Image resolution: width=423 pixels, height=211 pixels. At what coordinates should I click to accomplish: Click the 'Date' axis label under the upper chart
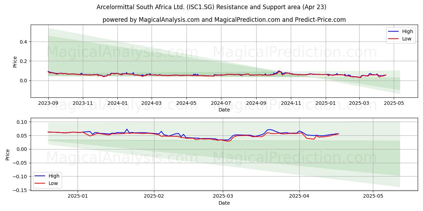tap(224, 110)
